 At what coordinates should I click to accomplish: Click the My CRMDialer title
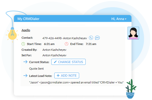click(x=28, y=19)
